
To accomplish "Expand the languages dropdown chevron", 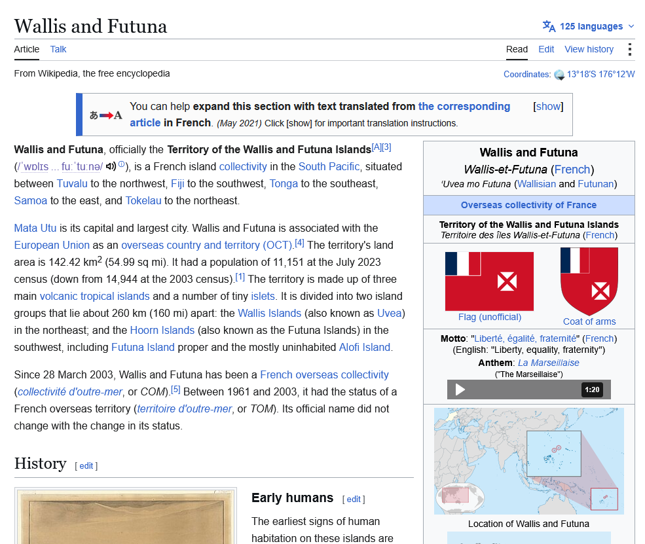I will tap(631, 26).
